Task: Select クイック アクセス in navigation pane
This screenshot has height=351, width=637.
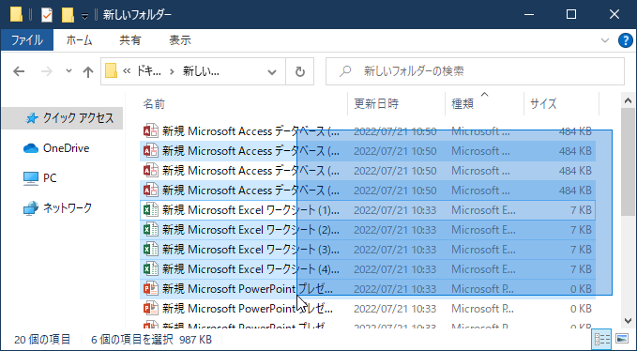Action: (x=62, y=118)
